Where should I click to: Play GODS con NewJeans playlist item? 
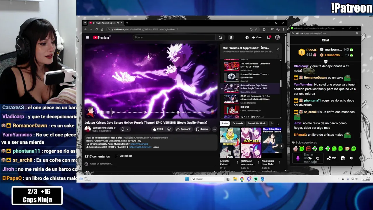coord(251,99)
